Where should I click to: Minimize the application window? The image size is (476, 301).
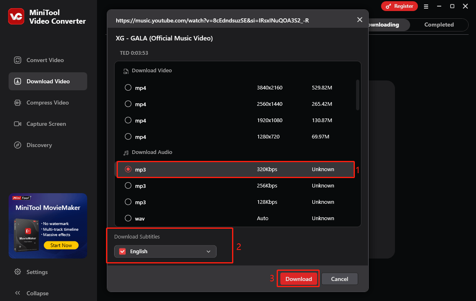pyautogui.click(x=439, y=6)
